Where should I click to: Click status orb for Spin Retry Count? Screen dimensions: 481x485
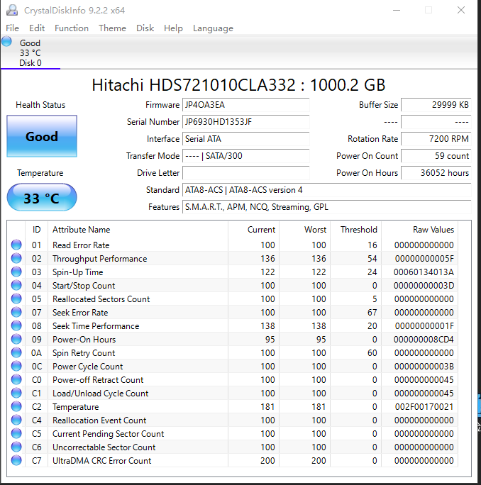16,352
